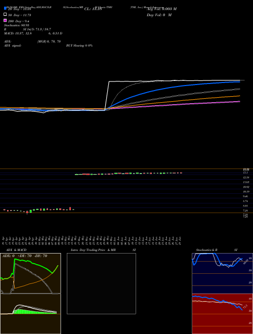The image size is (253, 334).
Task: Select the '200 Day - 9.4' label
Action: tap(19, 21)
